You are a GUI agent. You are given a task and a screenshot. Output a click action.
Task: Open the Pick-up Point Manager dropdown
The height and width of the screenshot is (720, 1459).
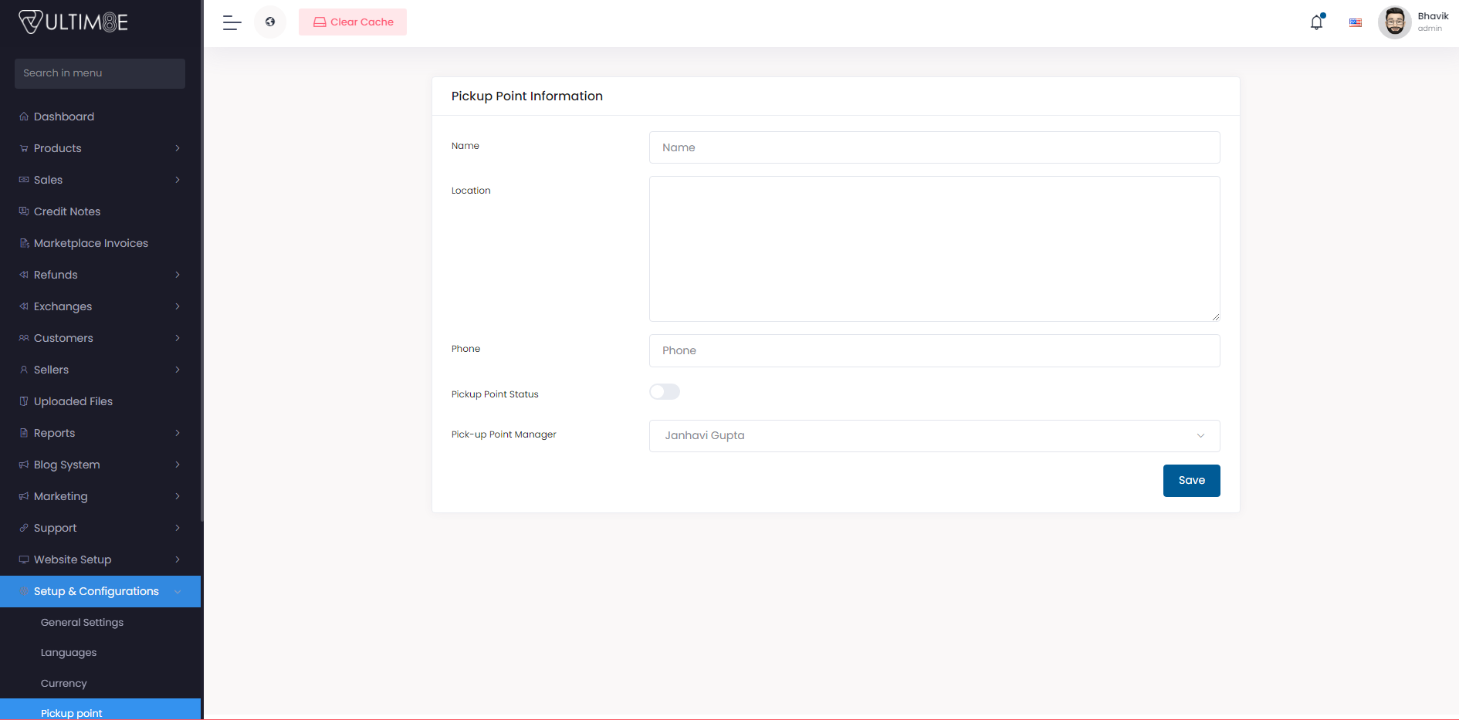tap(934, 436)
